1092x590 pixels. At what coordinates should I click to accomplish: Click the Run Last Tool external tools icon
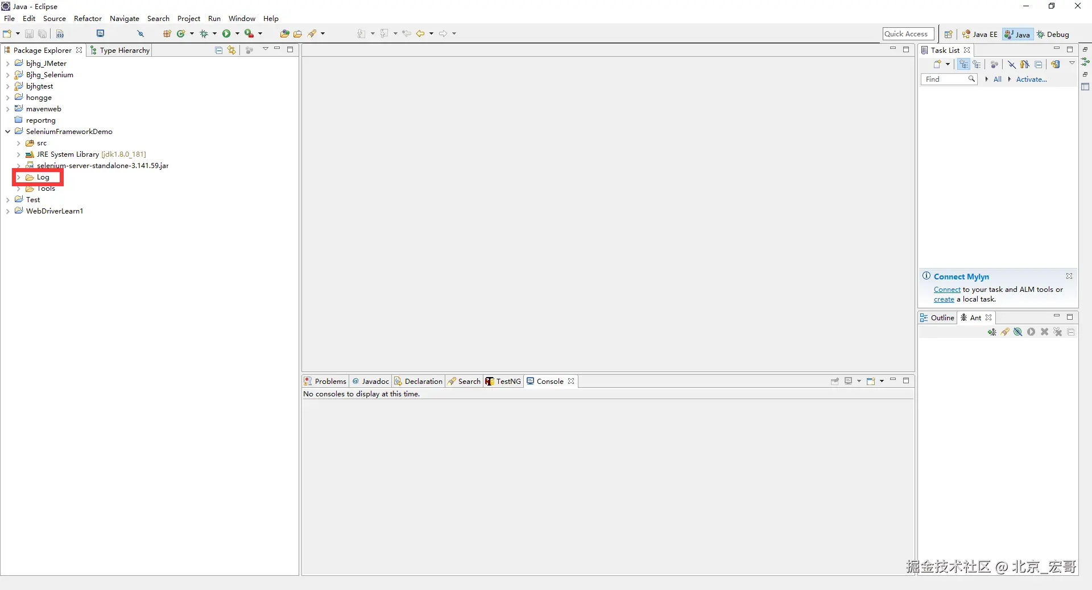[249, 34]
